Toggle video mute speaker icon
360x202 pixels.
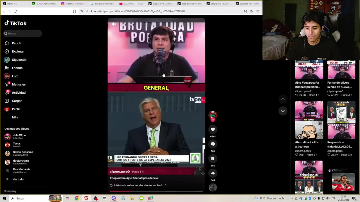114,24
